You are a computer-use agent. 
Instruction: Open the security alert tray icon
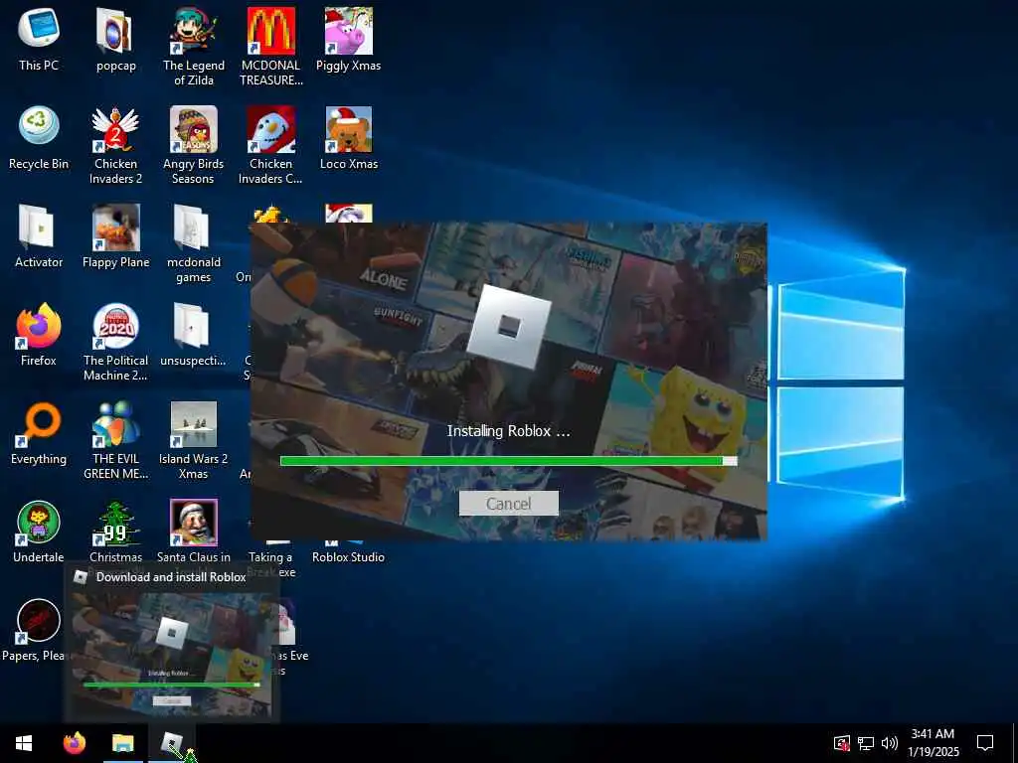(x=841, y=743)
